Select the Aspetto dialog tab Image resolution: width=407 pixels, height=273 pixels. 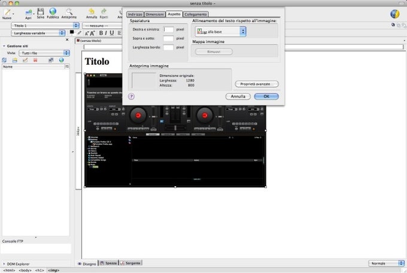(174, 14)
